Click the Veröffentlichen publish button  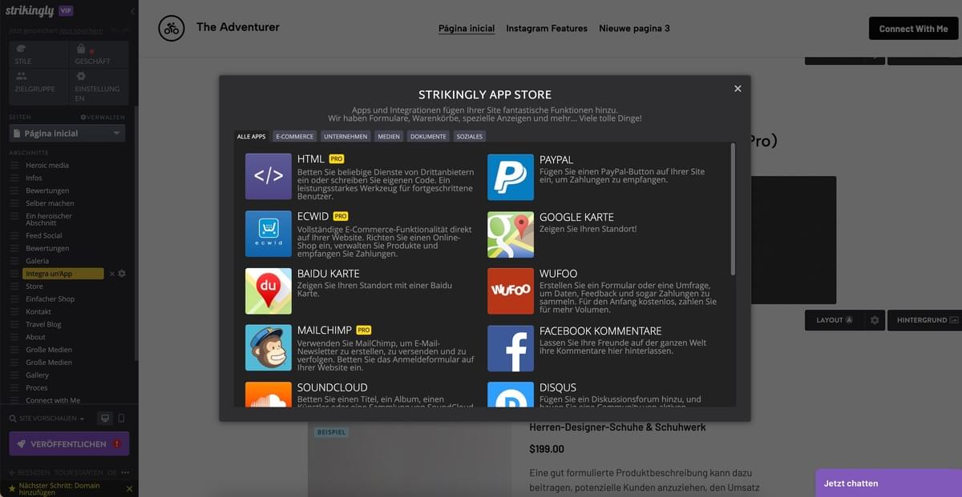pos(69,444)
